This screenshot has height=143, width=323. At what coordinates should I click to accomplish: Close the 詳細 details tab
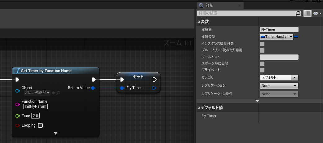click(240, 6)
